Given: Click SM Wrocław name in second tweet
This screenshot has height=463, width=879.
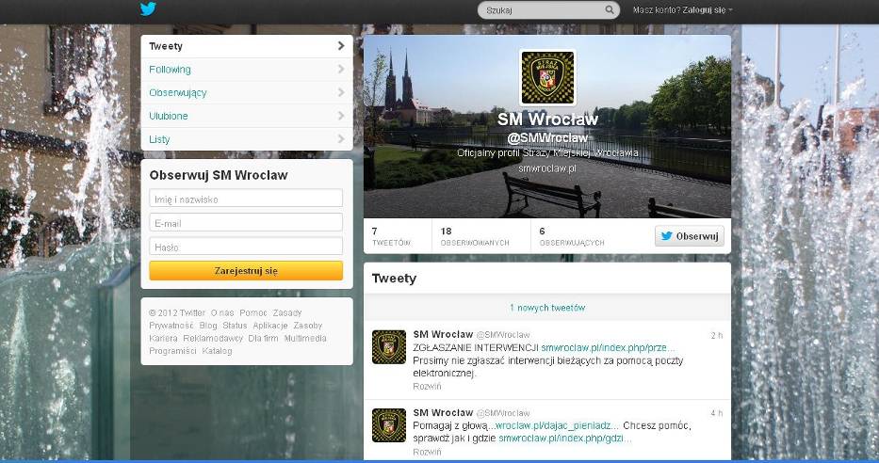Looking at the screenshot, I should pyautogui.click(x=443, y=412).
